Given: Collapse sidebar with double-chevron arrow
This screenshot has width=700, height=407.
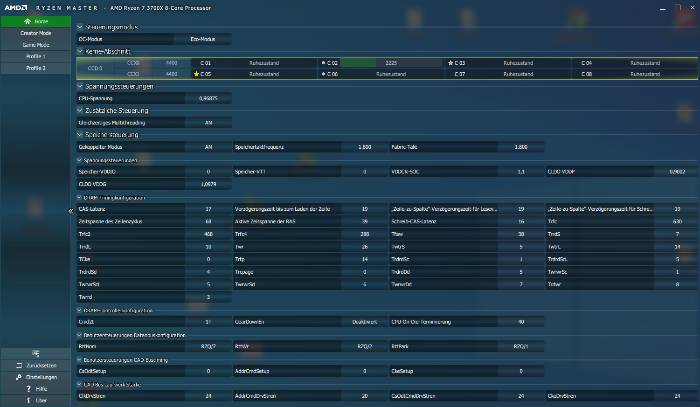Looking at the screenshot, I should [71, 211].
